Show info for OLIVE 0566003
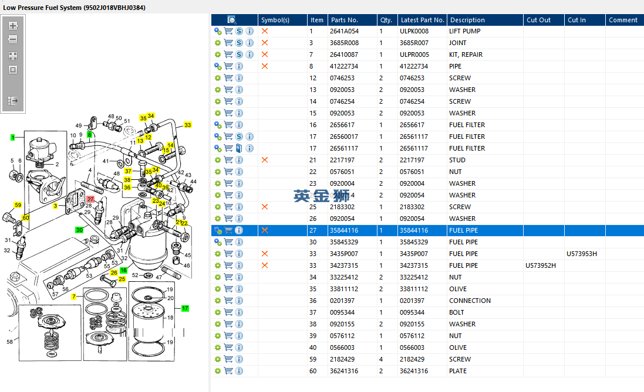644x392 pixels. tap(239, 347)
